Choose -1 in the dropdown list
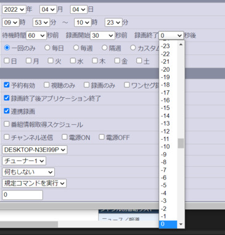Screen dimensions: 225x235 (x=168, y=216)
